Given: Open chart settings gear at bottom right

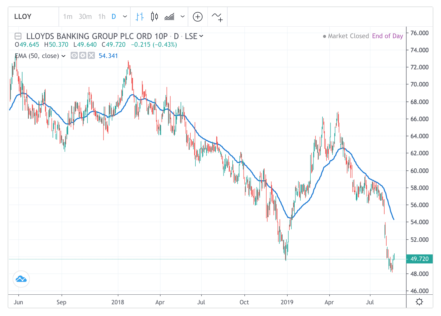Looking at the screenshot, I should click(419, 302).
